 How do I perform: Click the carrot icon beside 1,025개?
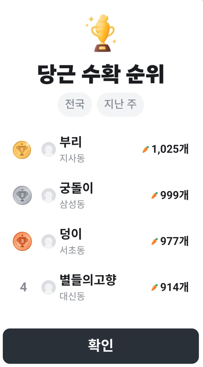click(x=145, y=149)
